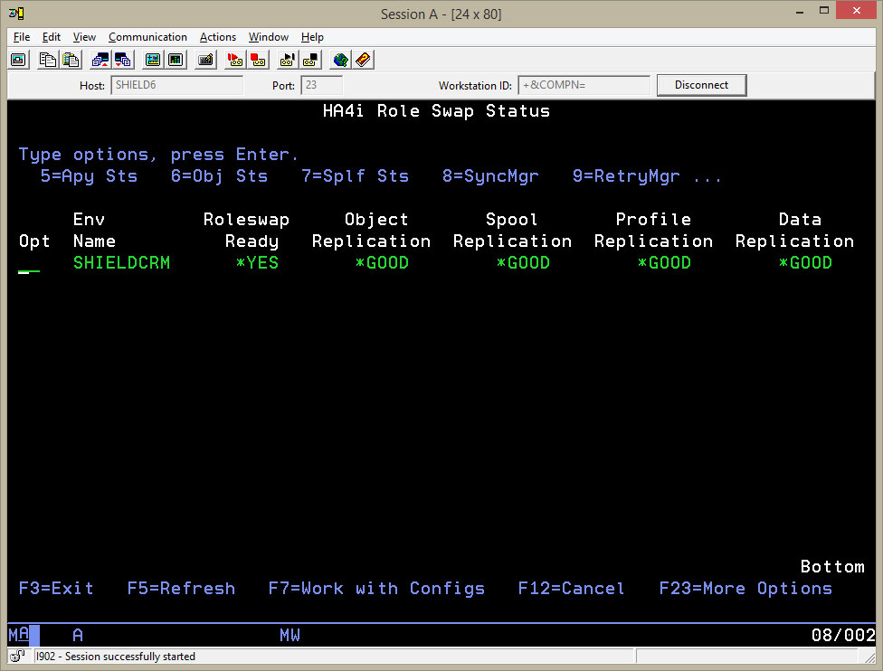Start macro recording with red play icon

click(x=235, y=60)
